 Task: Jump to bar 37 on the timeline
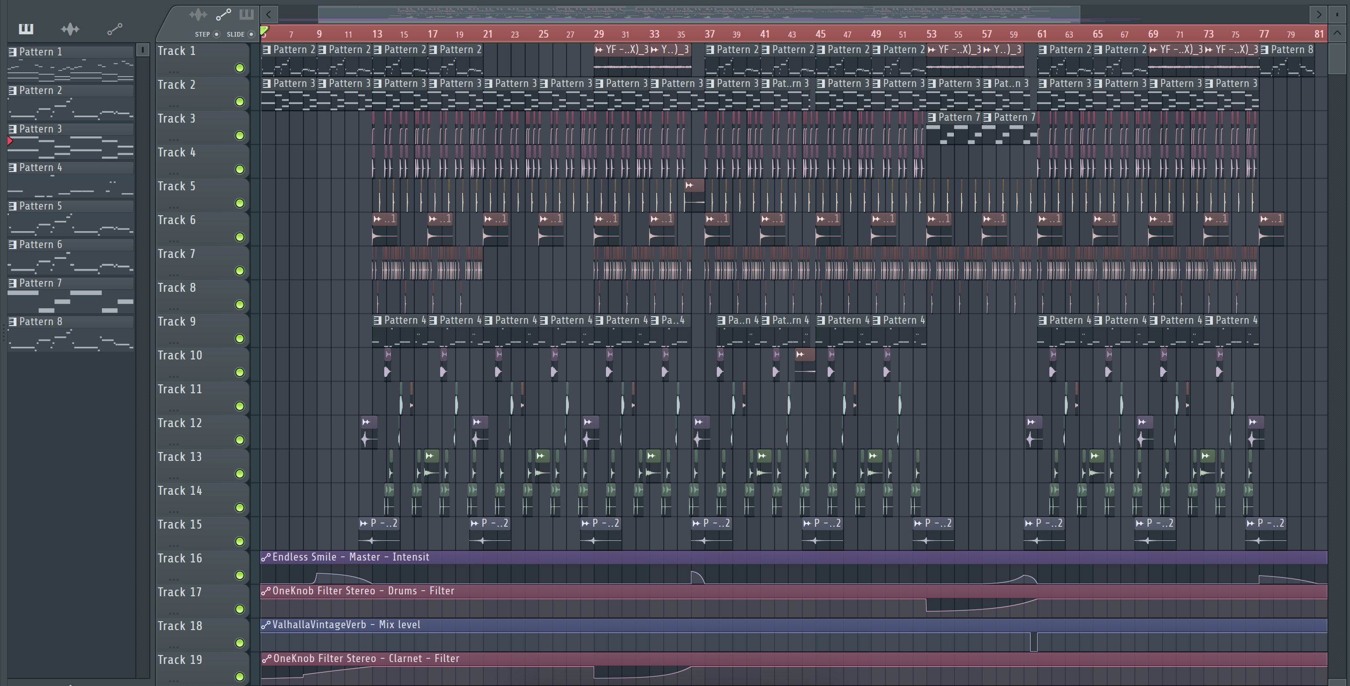710,34
